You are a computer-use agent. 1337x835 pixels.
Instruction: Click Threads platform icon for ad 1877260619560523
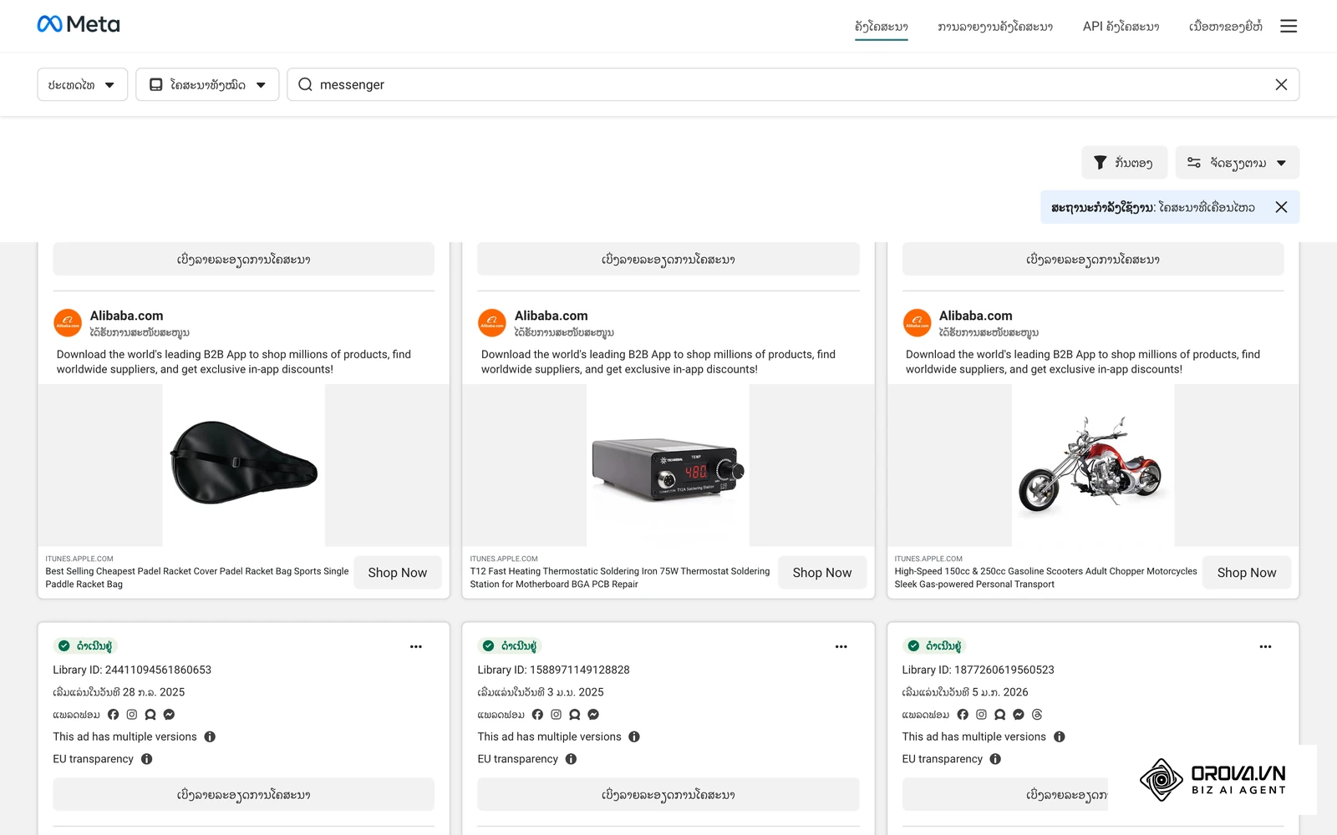(x=1037, y=715)
